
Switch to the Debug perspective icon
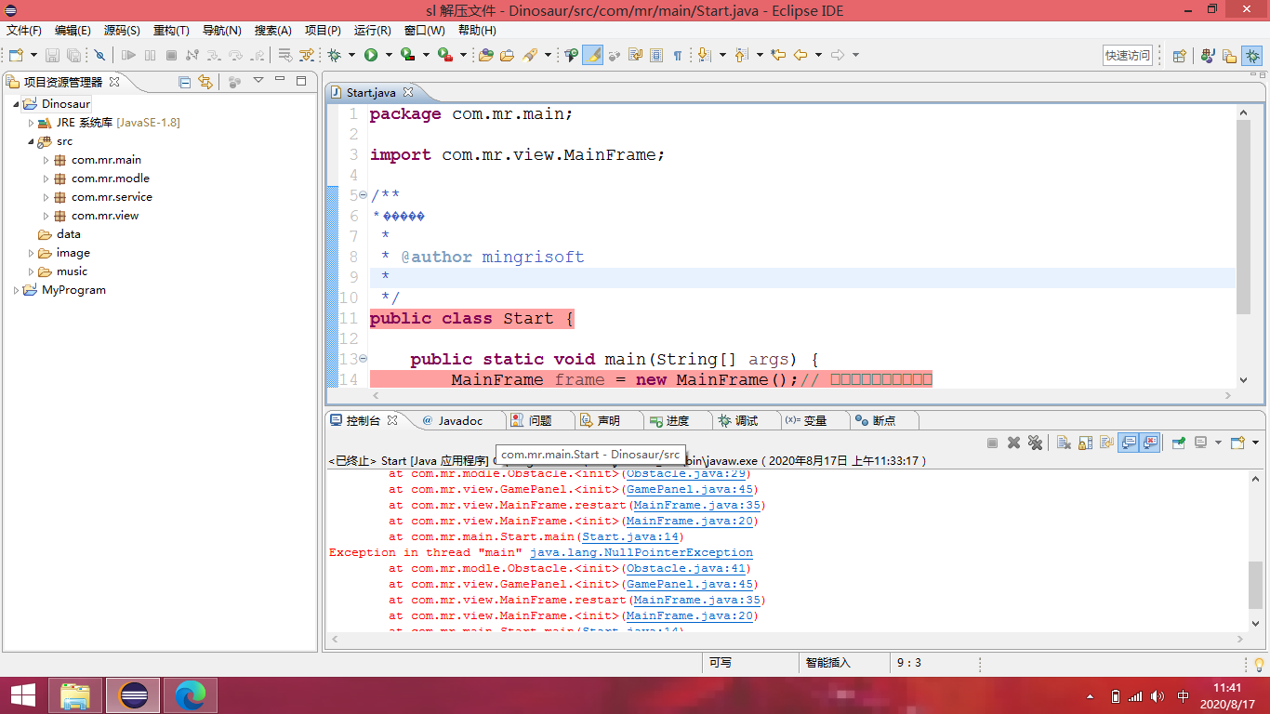(x=1252, y=55)
